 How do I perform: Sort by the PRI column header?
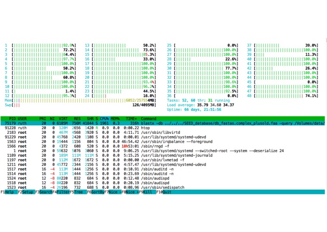pyautogui.click(x=42, y=119)
